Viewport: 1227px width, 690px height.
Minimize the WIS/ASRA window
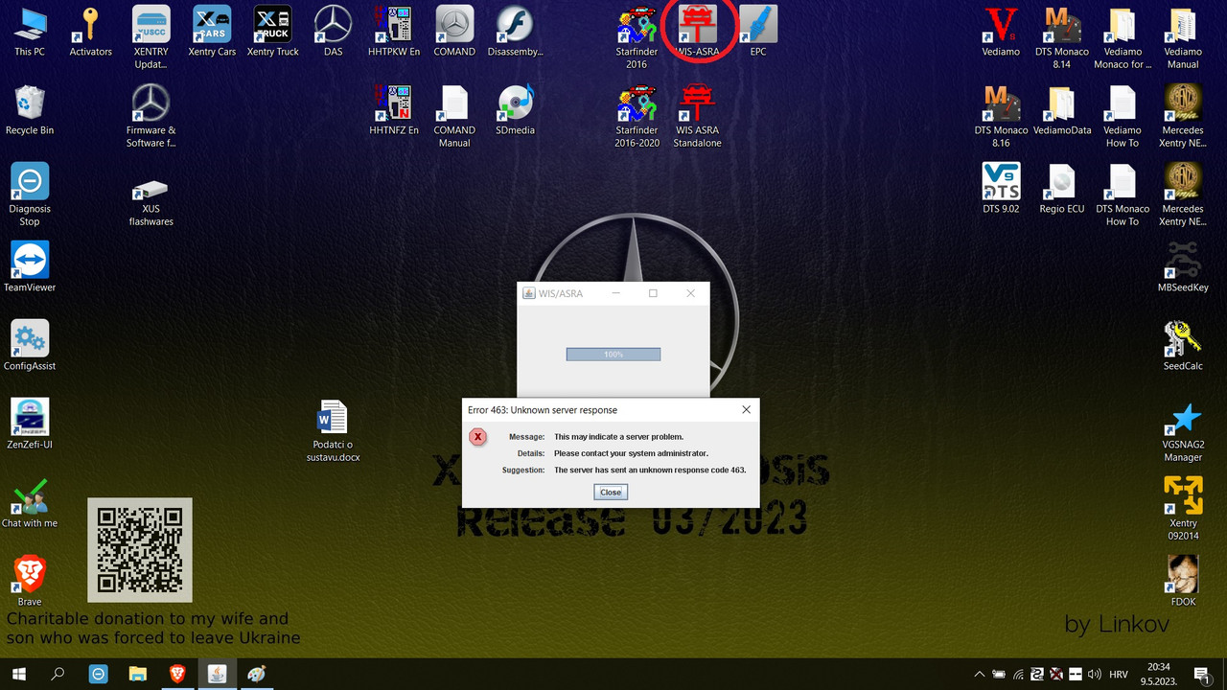coord(615,293)
